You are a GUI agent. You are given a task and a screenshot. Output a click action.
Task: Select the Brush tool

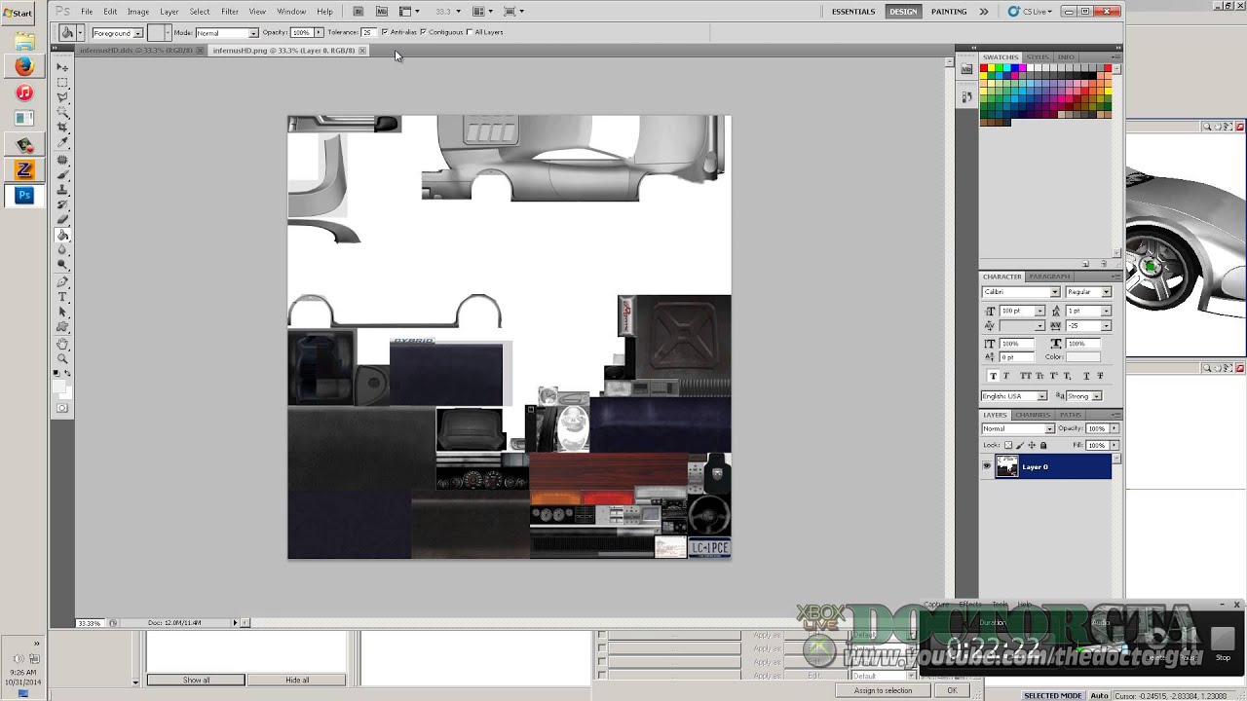pyautogui.click(x=62, y=173)
